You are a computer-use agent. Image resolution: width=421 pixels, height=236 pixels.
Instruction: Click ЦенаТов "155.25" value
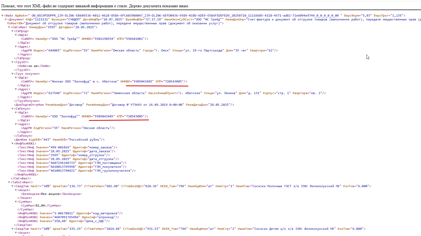(75, 229)
